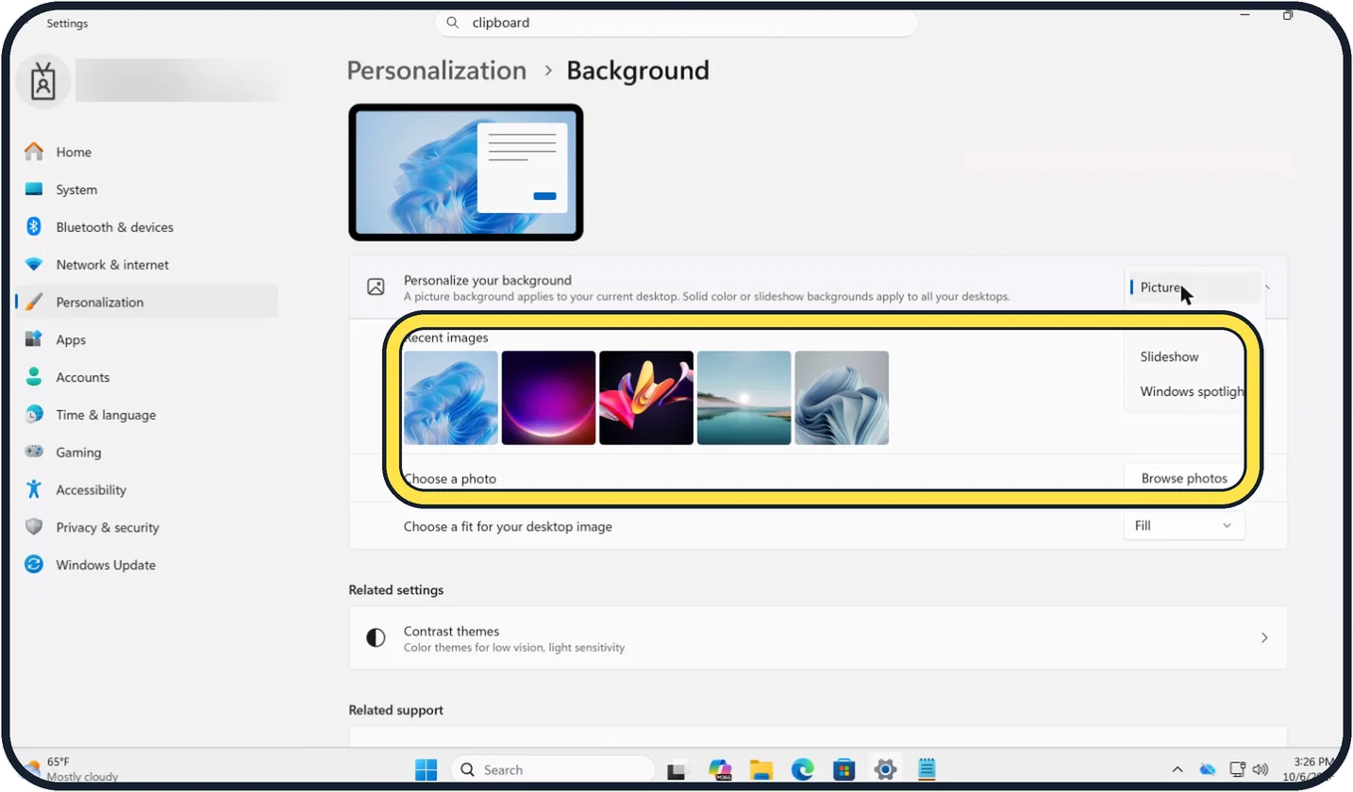Select the lake sunrise recent image
The image size is (1353, 792).
pos(743,398)
